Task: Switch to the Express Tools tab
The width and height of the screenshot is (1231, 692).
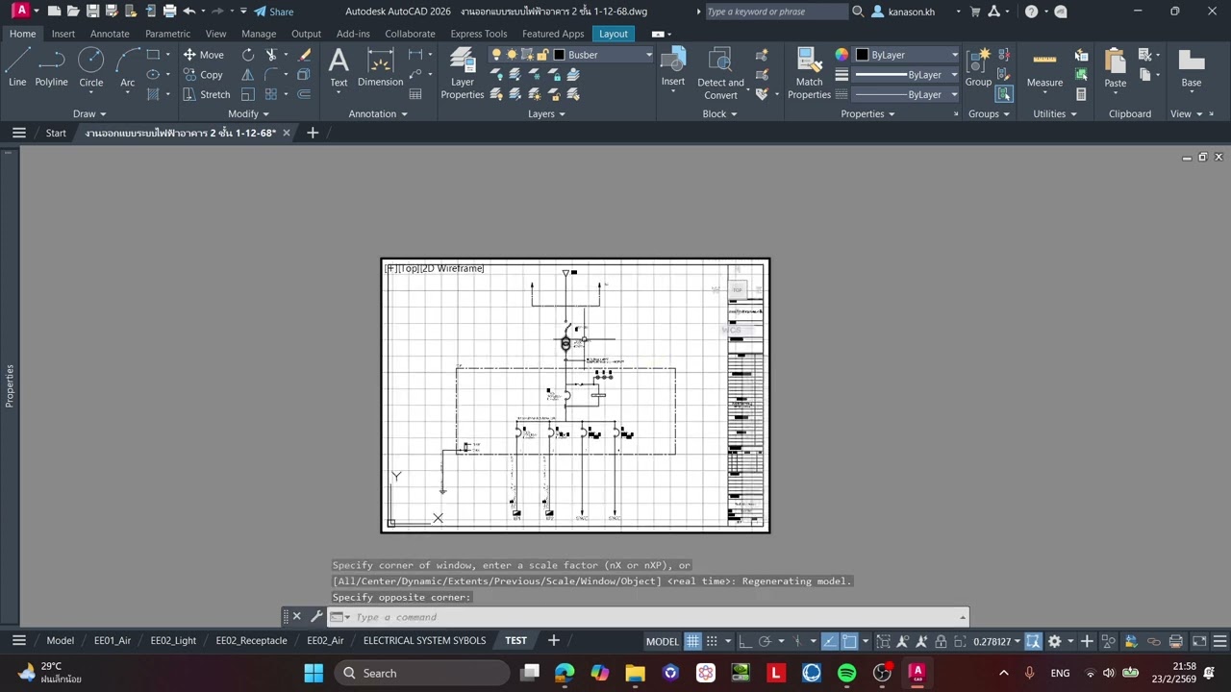Action: (x=478, y=34)
